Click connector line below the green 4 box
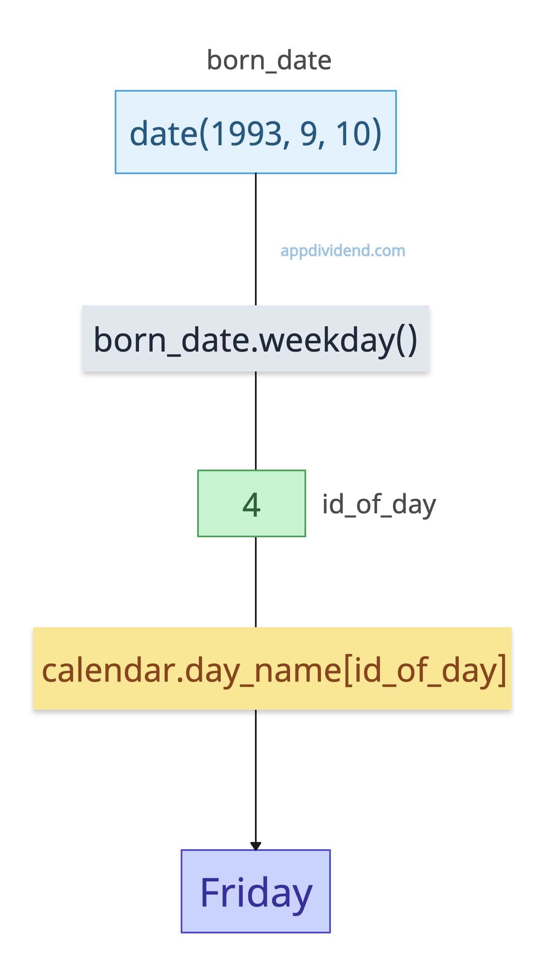This screenshot has height=966, width=545. (256, 582)
